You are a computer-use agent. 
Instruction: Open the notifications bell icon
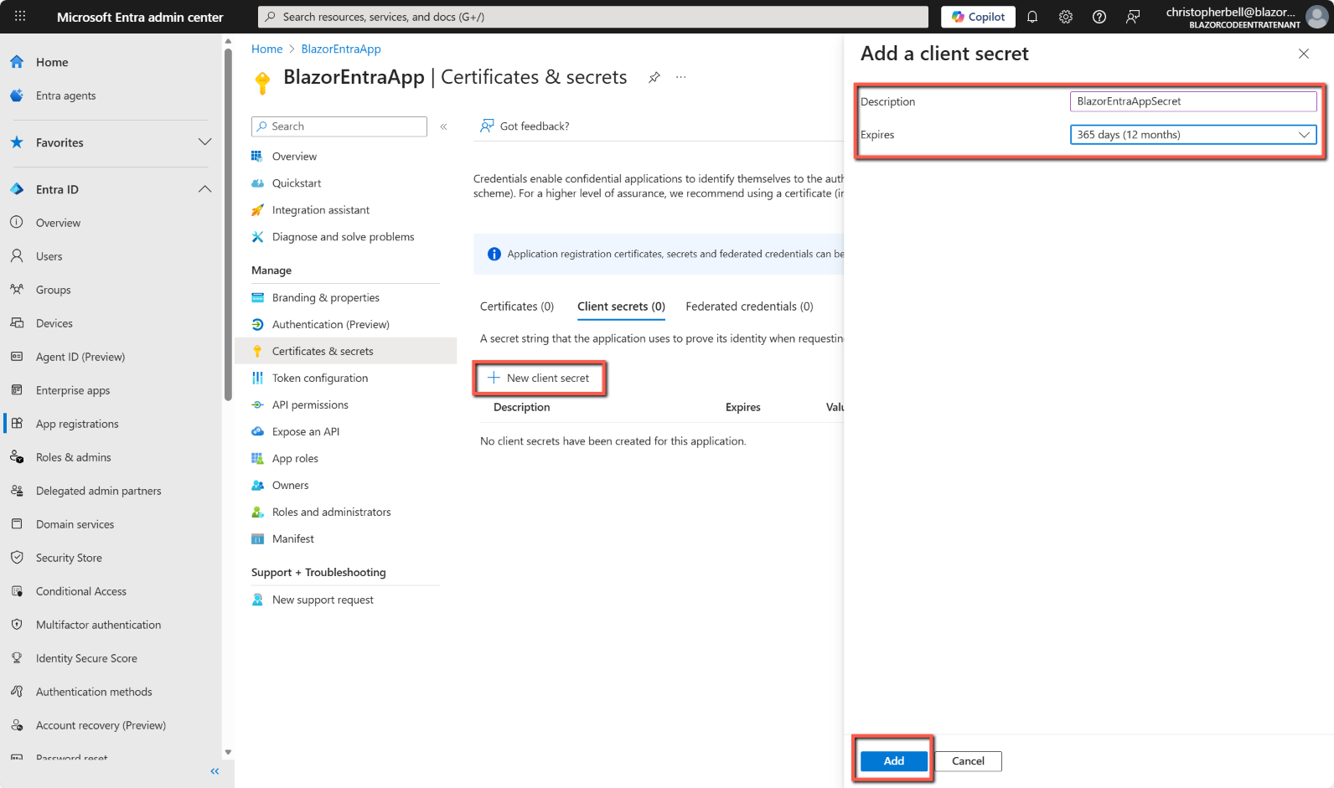1032,17
